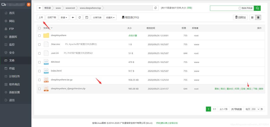Click the 远程下载 button
This screenshot has width=270, height=127.
click(x=52, y=17)
